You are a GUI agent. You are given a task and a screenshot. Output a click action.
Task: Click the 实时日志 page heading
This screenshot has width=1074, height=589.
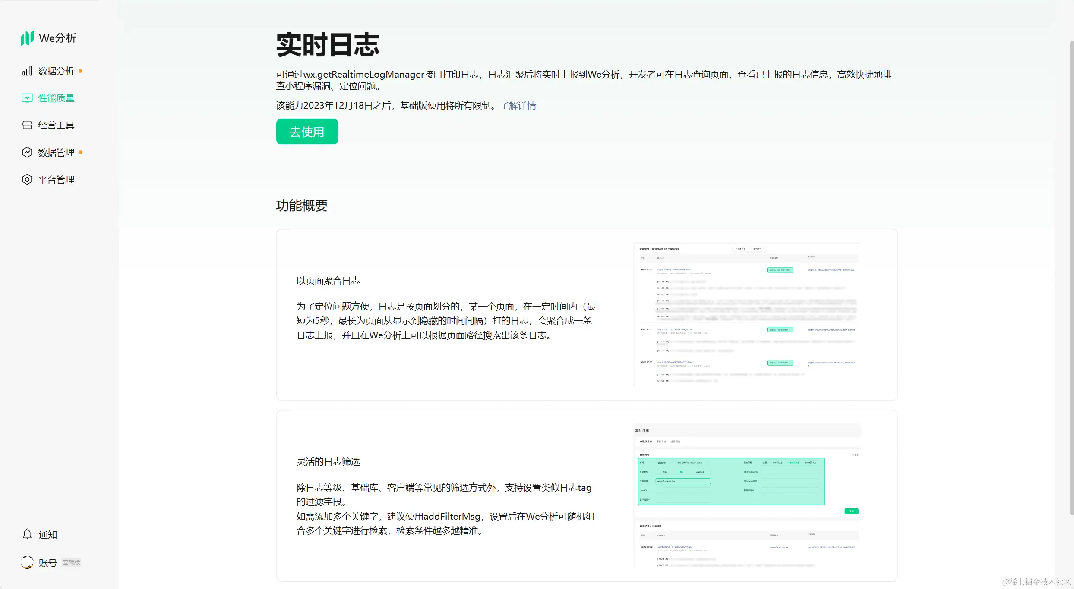click(x=328, y=45)
